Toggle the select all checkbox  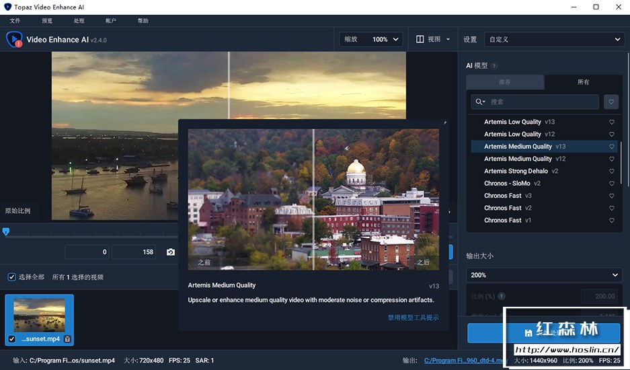pyautogui.click(x=11, y=277)
